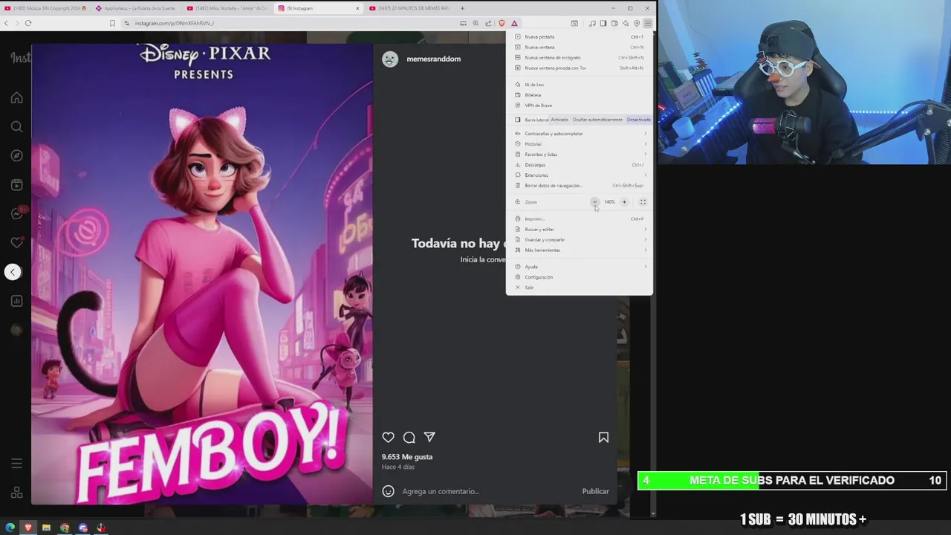Click the Brave Rewards triangle icon
This screenshot has width=951, height=535.
click(514, 23)
